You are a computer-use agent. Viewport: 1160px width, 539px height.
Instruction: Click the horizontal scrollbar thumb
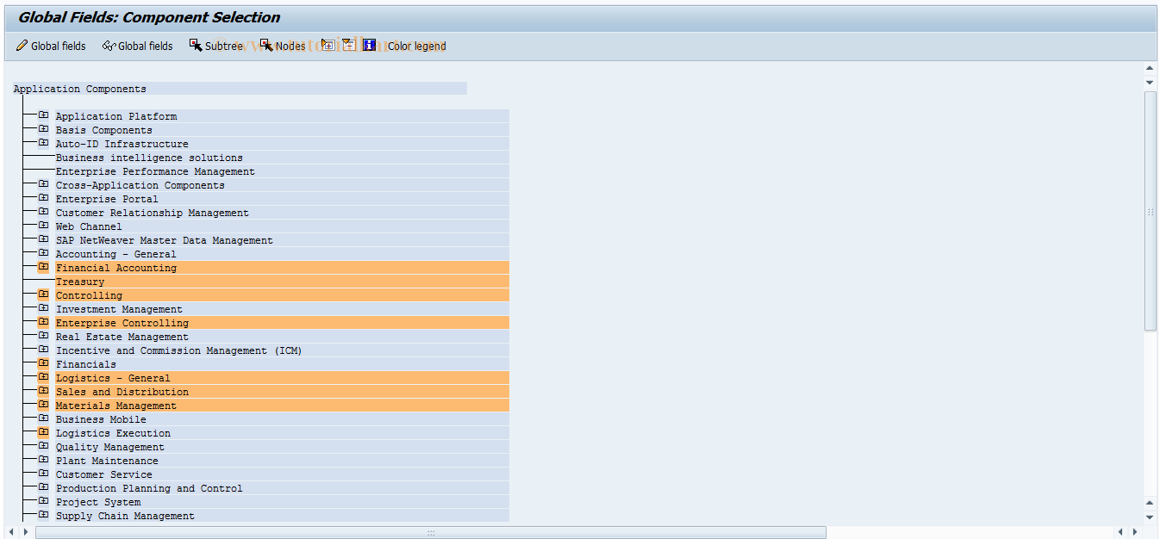point(431,532)
